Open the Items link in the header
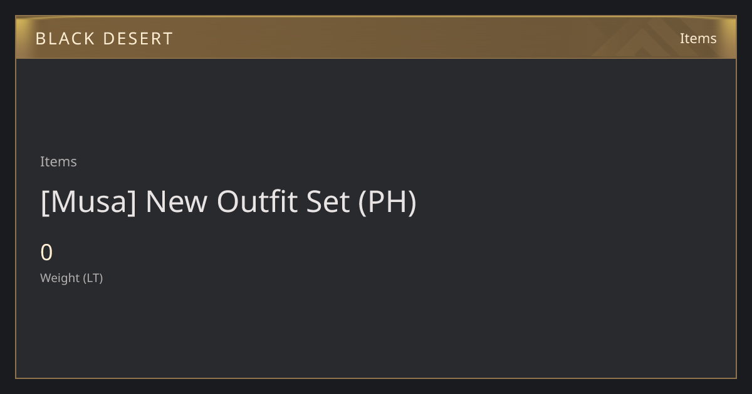The width and height of the screenshot is (752, 394). point(698,38)
